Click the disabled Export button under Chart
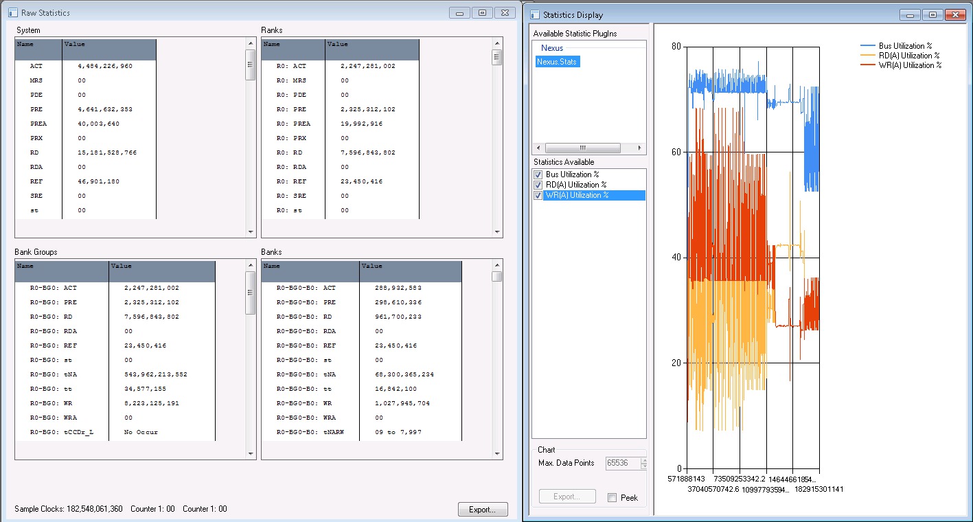 pyautogui.click(x=566, y=497)
